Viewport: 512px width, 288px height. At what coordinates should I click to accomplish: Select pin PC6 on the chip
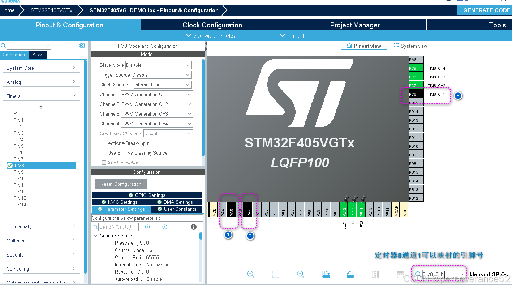click(x=416, y=94)
